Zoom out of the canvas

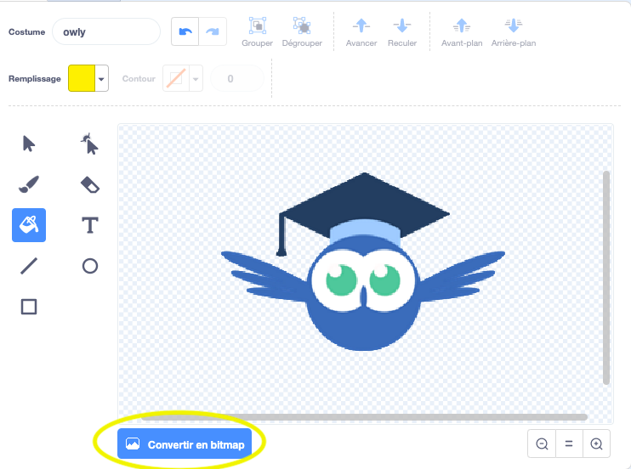point(542,444)
